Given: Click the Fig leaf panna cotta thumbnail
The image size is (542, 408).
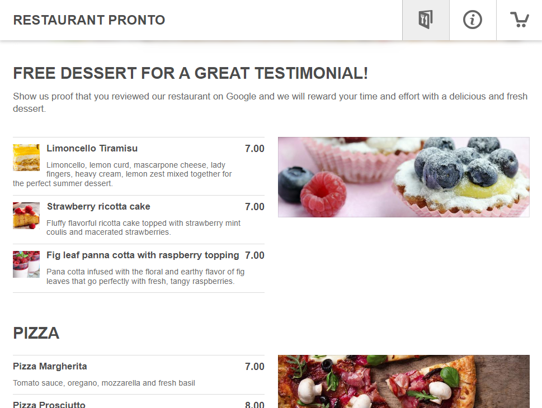Looking at the screenshot, I should click(26, 264).
